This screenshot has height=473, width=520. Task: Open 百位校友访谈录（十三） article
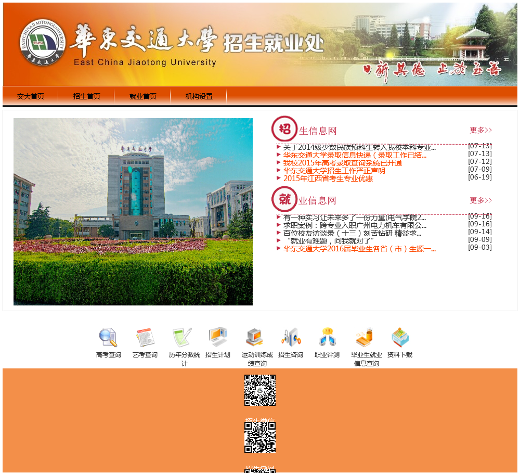pos(352,233)
